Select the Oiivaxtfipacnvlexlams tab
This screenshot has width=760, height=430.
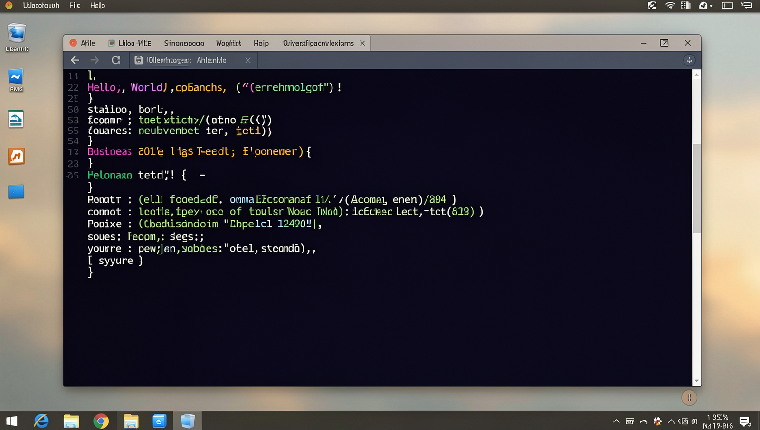tap(318, 43)
